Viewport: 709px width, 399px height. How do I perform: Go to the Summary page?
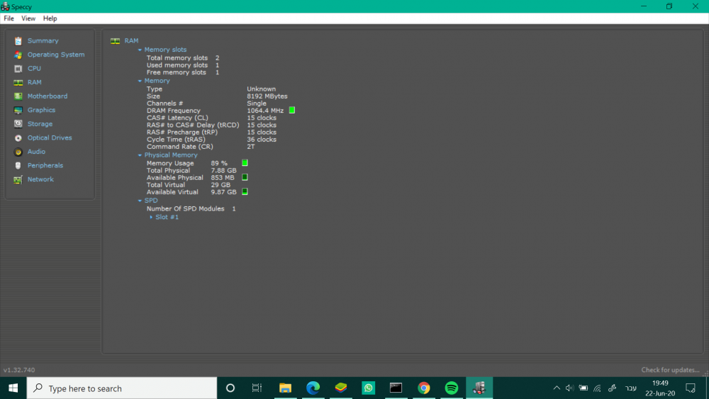point(43,40)
